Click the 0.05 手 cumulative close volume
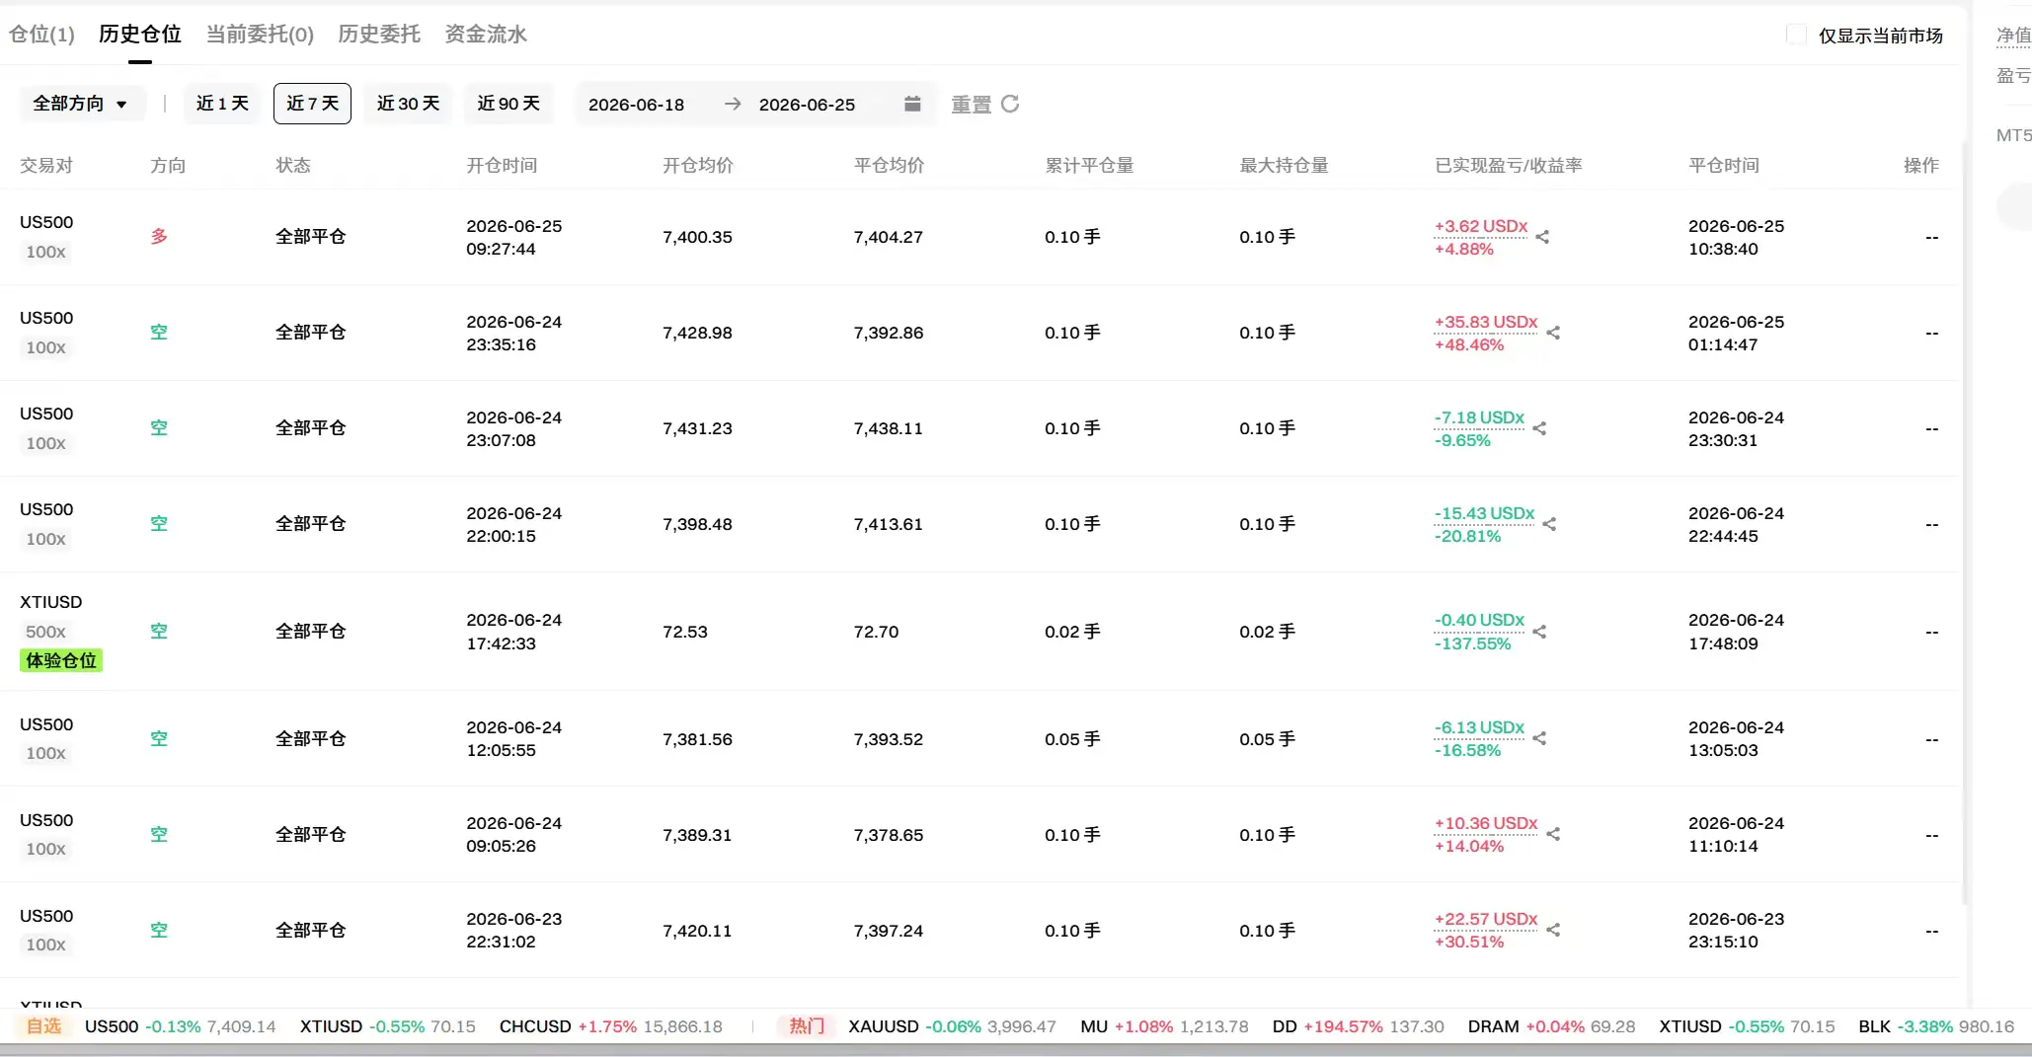 (1072, 739)
